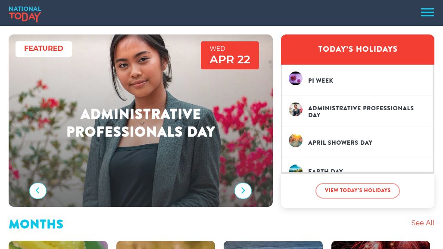Click the Today's Holidays header
The height and width of the screenshot is (249, 443).
pyautogui.click(x=357, y=50)
